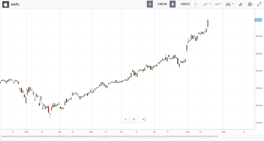Click the Jun date axis label
Image resolution: width=264 pixels, height=141 pixels.
point(121,132)
